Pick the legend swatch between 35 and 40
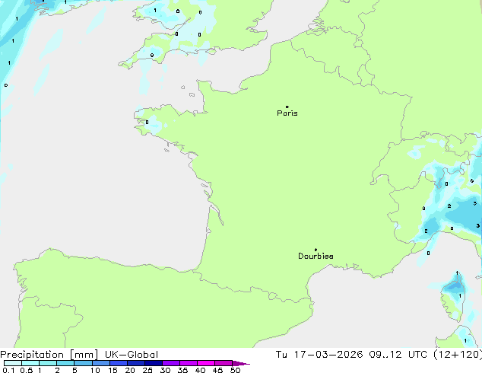Viewport: 482px width, 373px height. (189, 363)
